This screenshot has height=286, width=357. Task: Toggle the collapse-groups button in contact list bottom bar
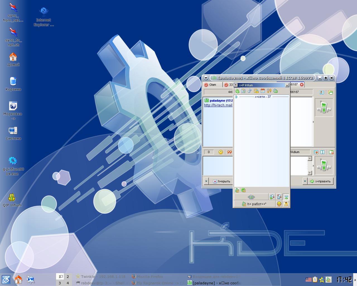tap(286, 197)
